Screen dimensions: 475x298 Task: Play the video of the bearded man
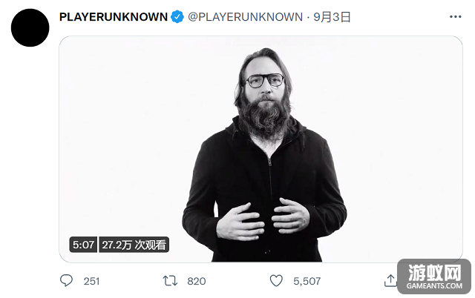[261, 149]
